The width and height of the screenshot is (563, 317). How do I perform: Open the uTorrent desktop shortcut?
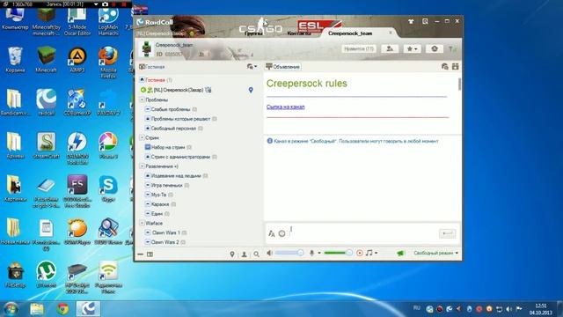(46, 275)
